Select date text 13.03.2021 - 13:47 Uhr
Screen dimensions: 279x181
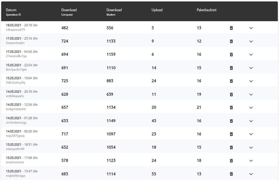(x=22, y=171)
